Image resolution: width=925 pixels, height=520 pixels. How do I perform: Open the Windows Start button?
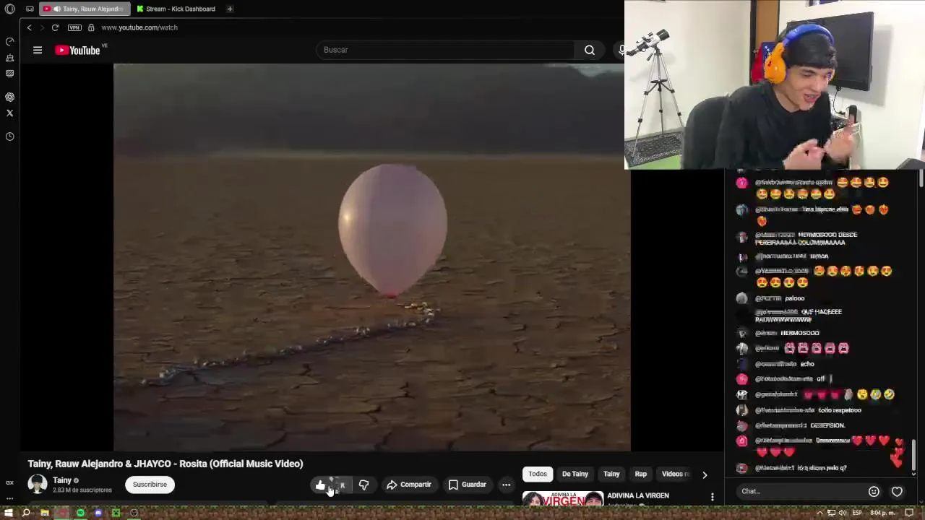click(x=9, y=513)
